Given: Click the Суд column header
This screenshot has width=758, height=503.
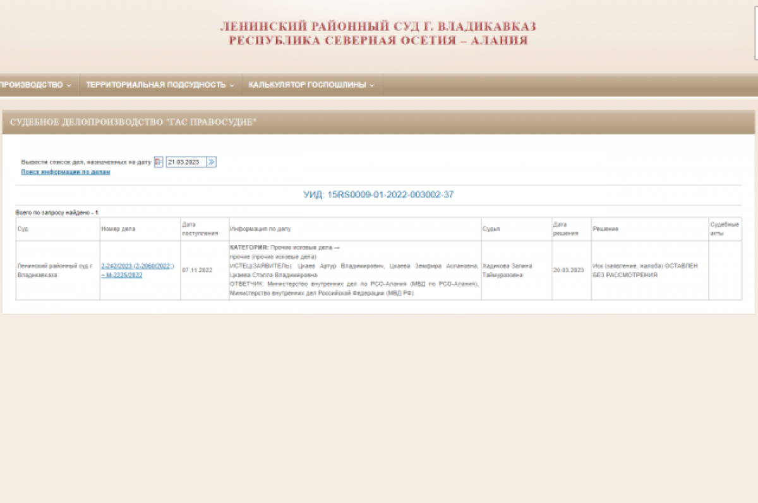Looking at the screenshot, I should (22, 229).
